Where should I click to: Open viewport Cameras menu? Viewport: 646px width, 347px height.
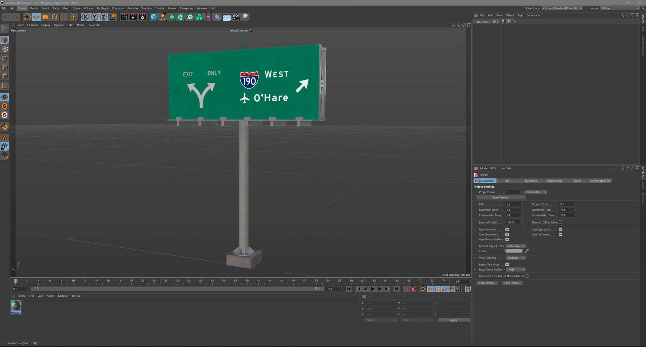coord(32,25)
